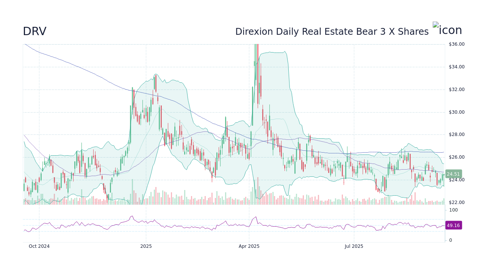This screenshot has height=272, width=485.
Task: Click the $30.00 price axis label
Action: 457,112
